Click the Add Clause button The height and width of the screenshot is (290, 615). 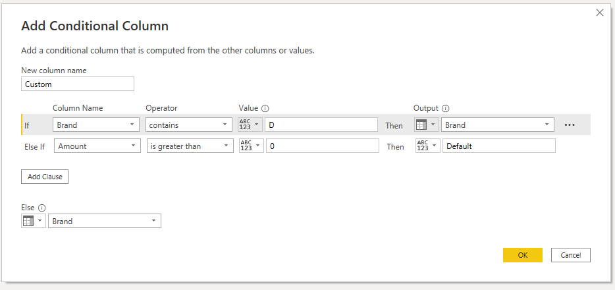tap(45, 177)
